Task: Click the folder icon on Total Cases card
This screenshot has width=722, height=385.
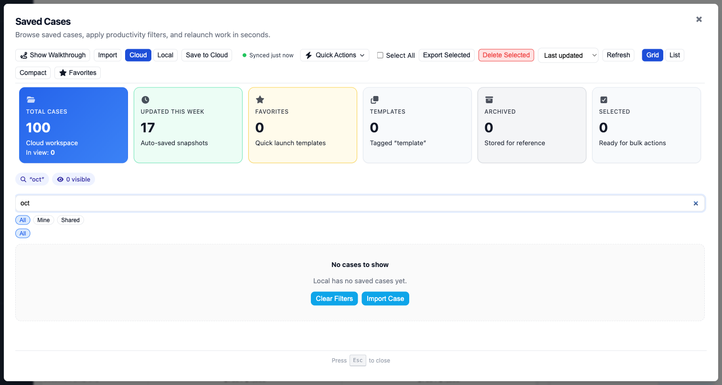Action: point(31,99)
